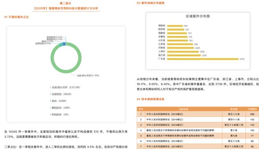Click the "山东省" bar label
The height and width of the screenshot is (149, 259).
tap(162, 40)
